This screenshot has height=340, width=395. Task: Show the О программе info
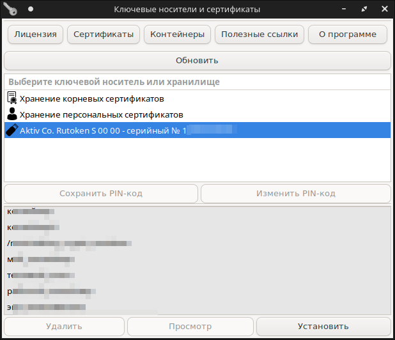(348, 35)
